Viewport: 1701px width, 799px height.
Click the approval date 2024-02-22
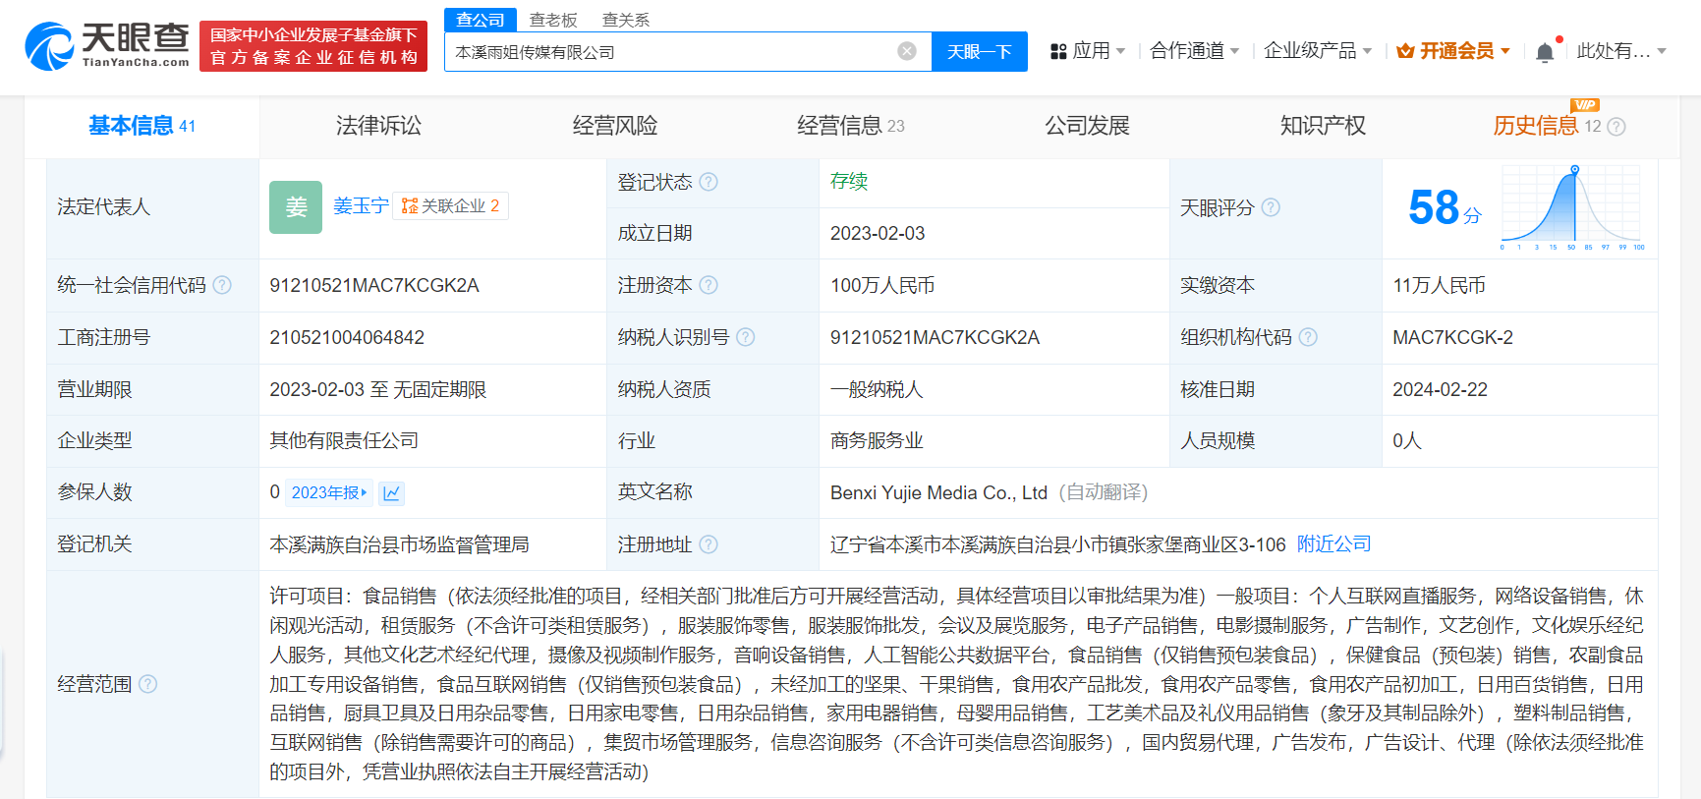(1440, 390)
